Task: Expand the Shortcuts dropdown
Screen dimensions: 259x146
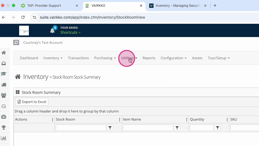Action: click(x=70, y=32)
